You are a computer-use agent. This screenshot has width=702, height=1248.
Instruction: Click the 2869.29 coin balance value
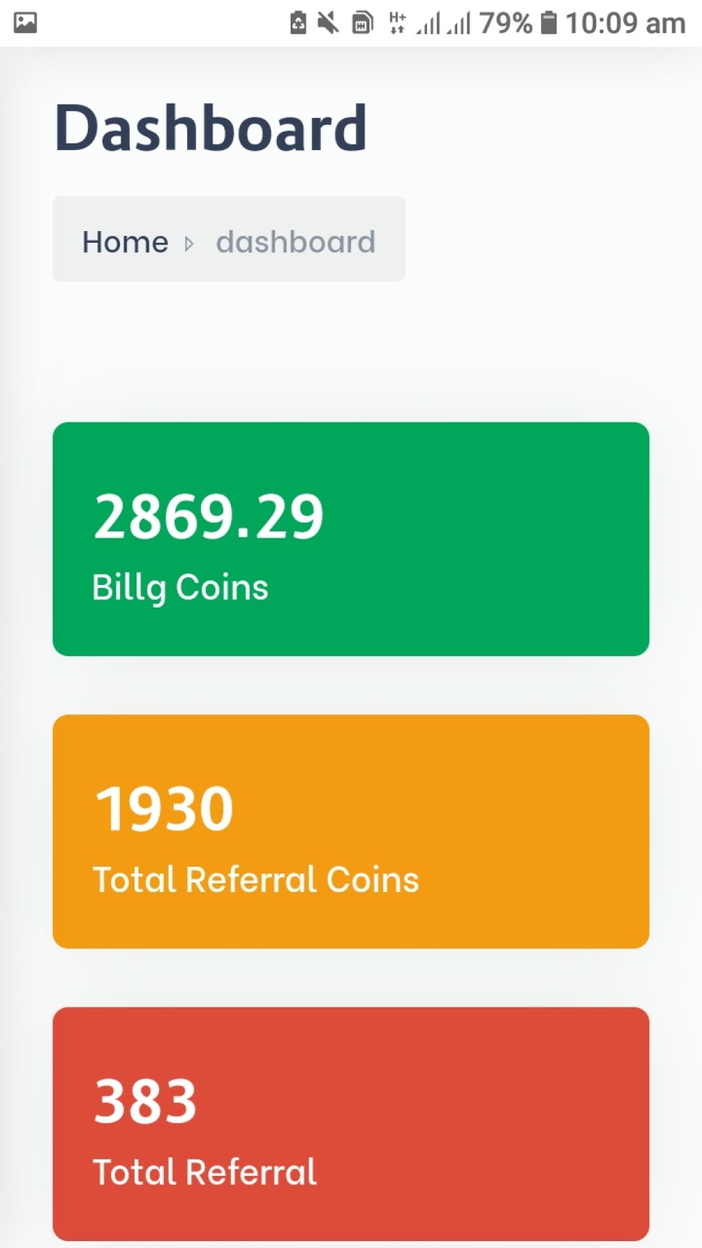pos(208,516)
